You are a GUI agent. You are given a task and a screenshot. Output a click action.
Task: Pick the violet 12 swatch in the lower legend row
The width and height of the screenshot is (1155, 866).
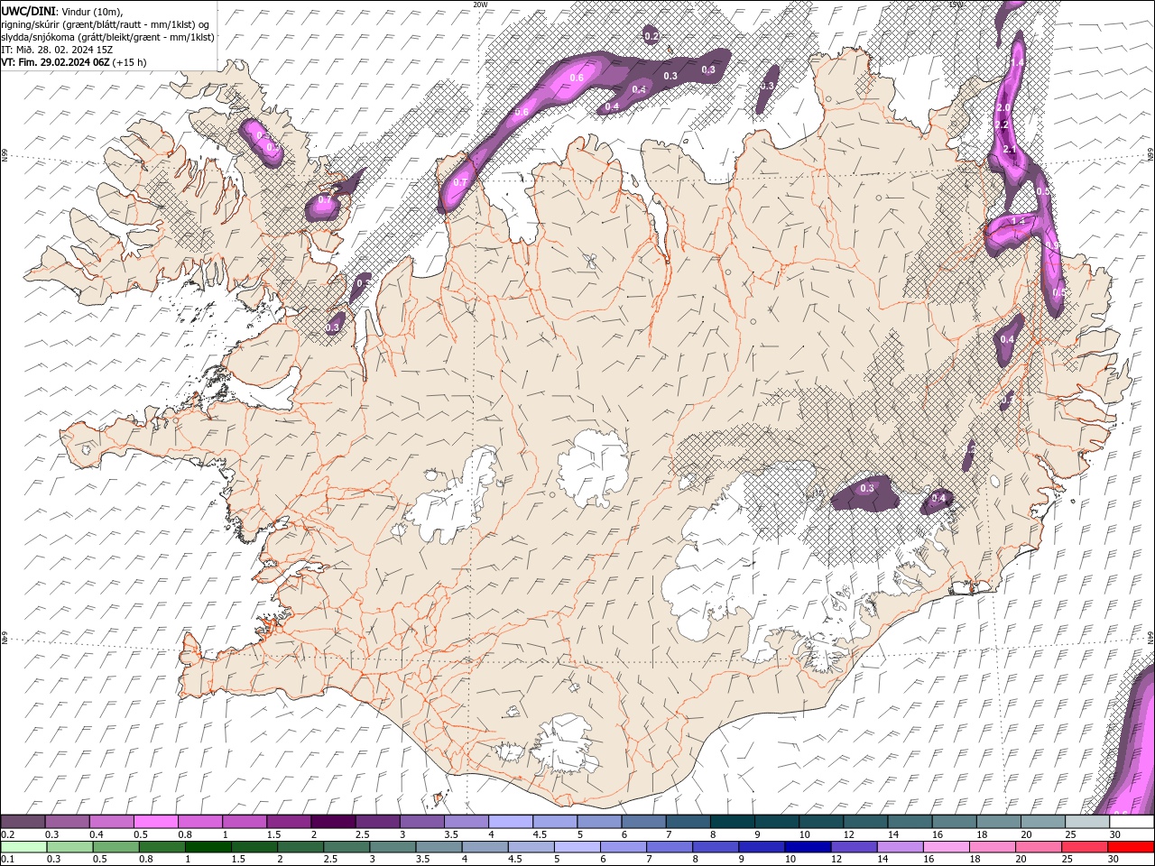point(854,847)
